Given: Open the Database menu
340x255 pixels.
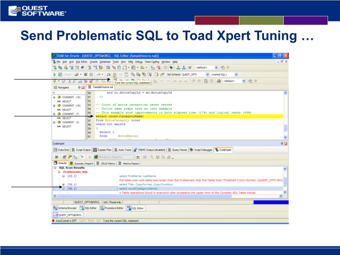Looking at the screenshot, I should click(105, 62).
